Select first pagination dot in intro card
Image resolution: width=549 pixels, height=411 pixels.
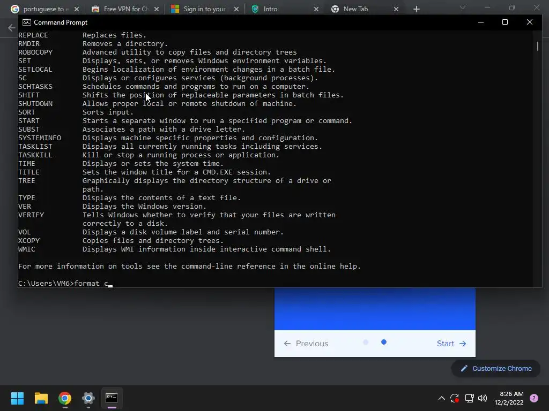pos(366,342)
